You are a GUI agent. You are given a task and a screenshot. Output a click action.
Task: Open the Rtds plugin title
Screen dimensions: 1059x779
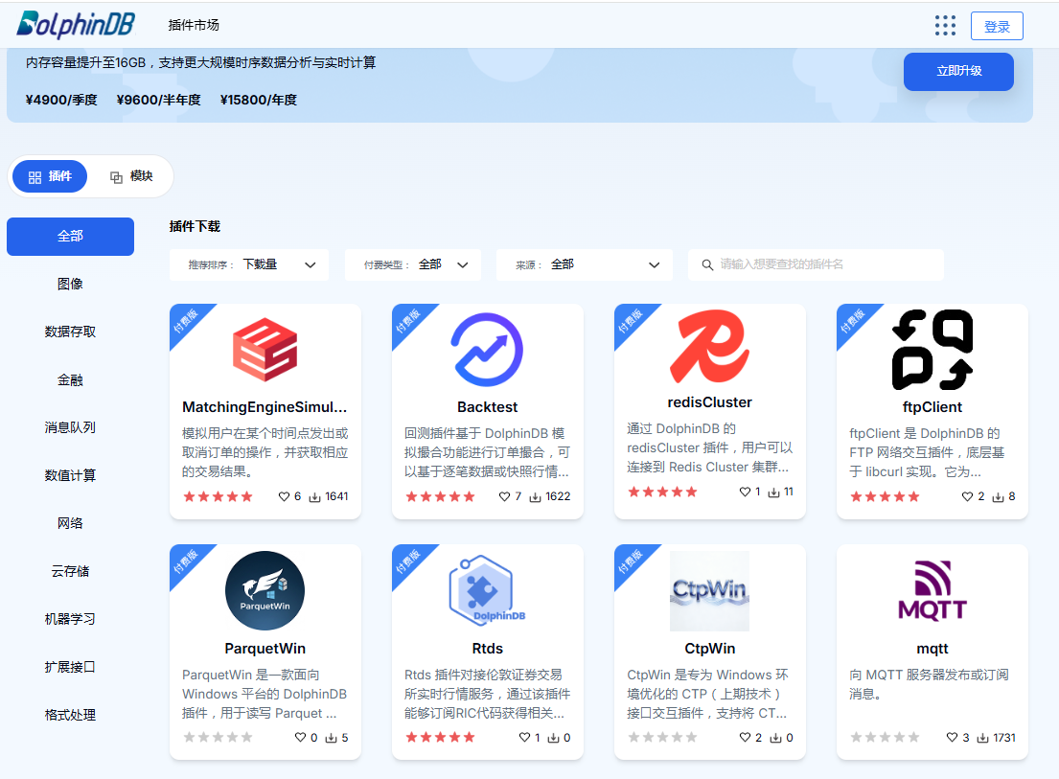[x=487, y=649]
